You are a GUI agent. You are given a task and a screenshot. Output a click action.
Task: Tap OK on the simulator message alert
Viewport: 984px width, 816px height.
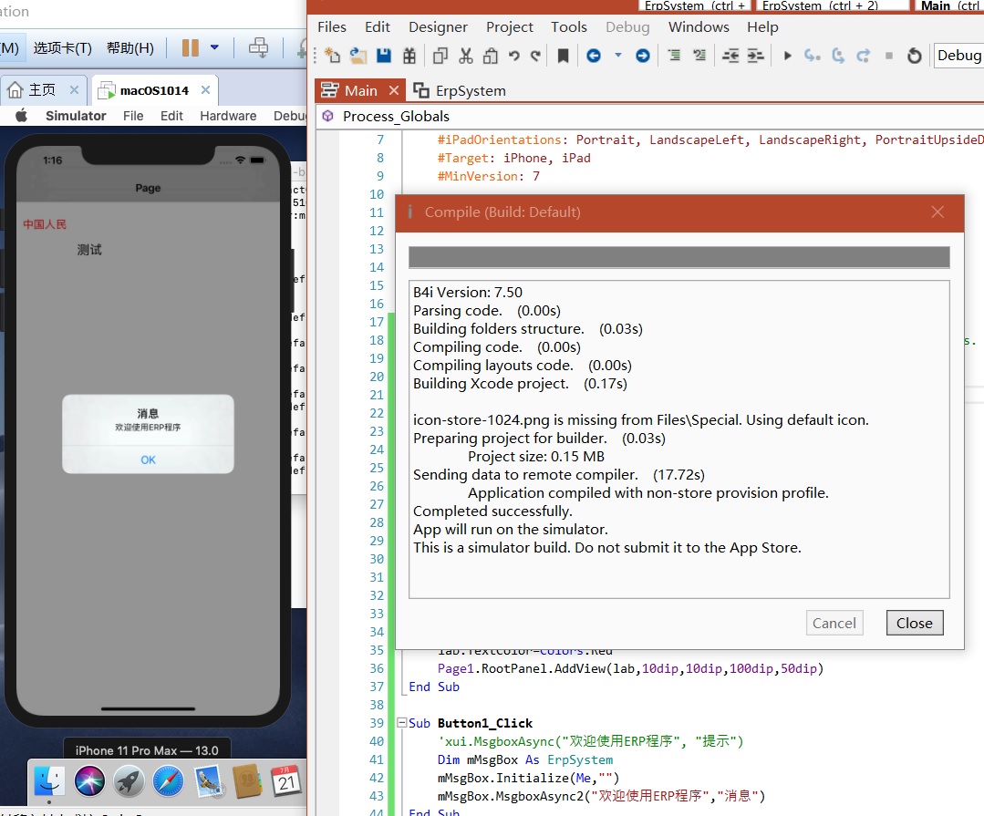(x=148, y=460)
